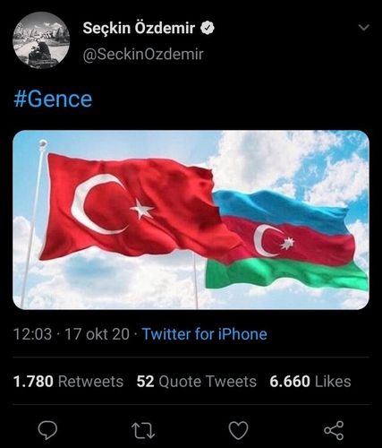The width and height of the screenshot is (382, 448).
Task: View the 1.780 Retweets list
Action: click(68, 382)
